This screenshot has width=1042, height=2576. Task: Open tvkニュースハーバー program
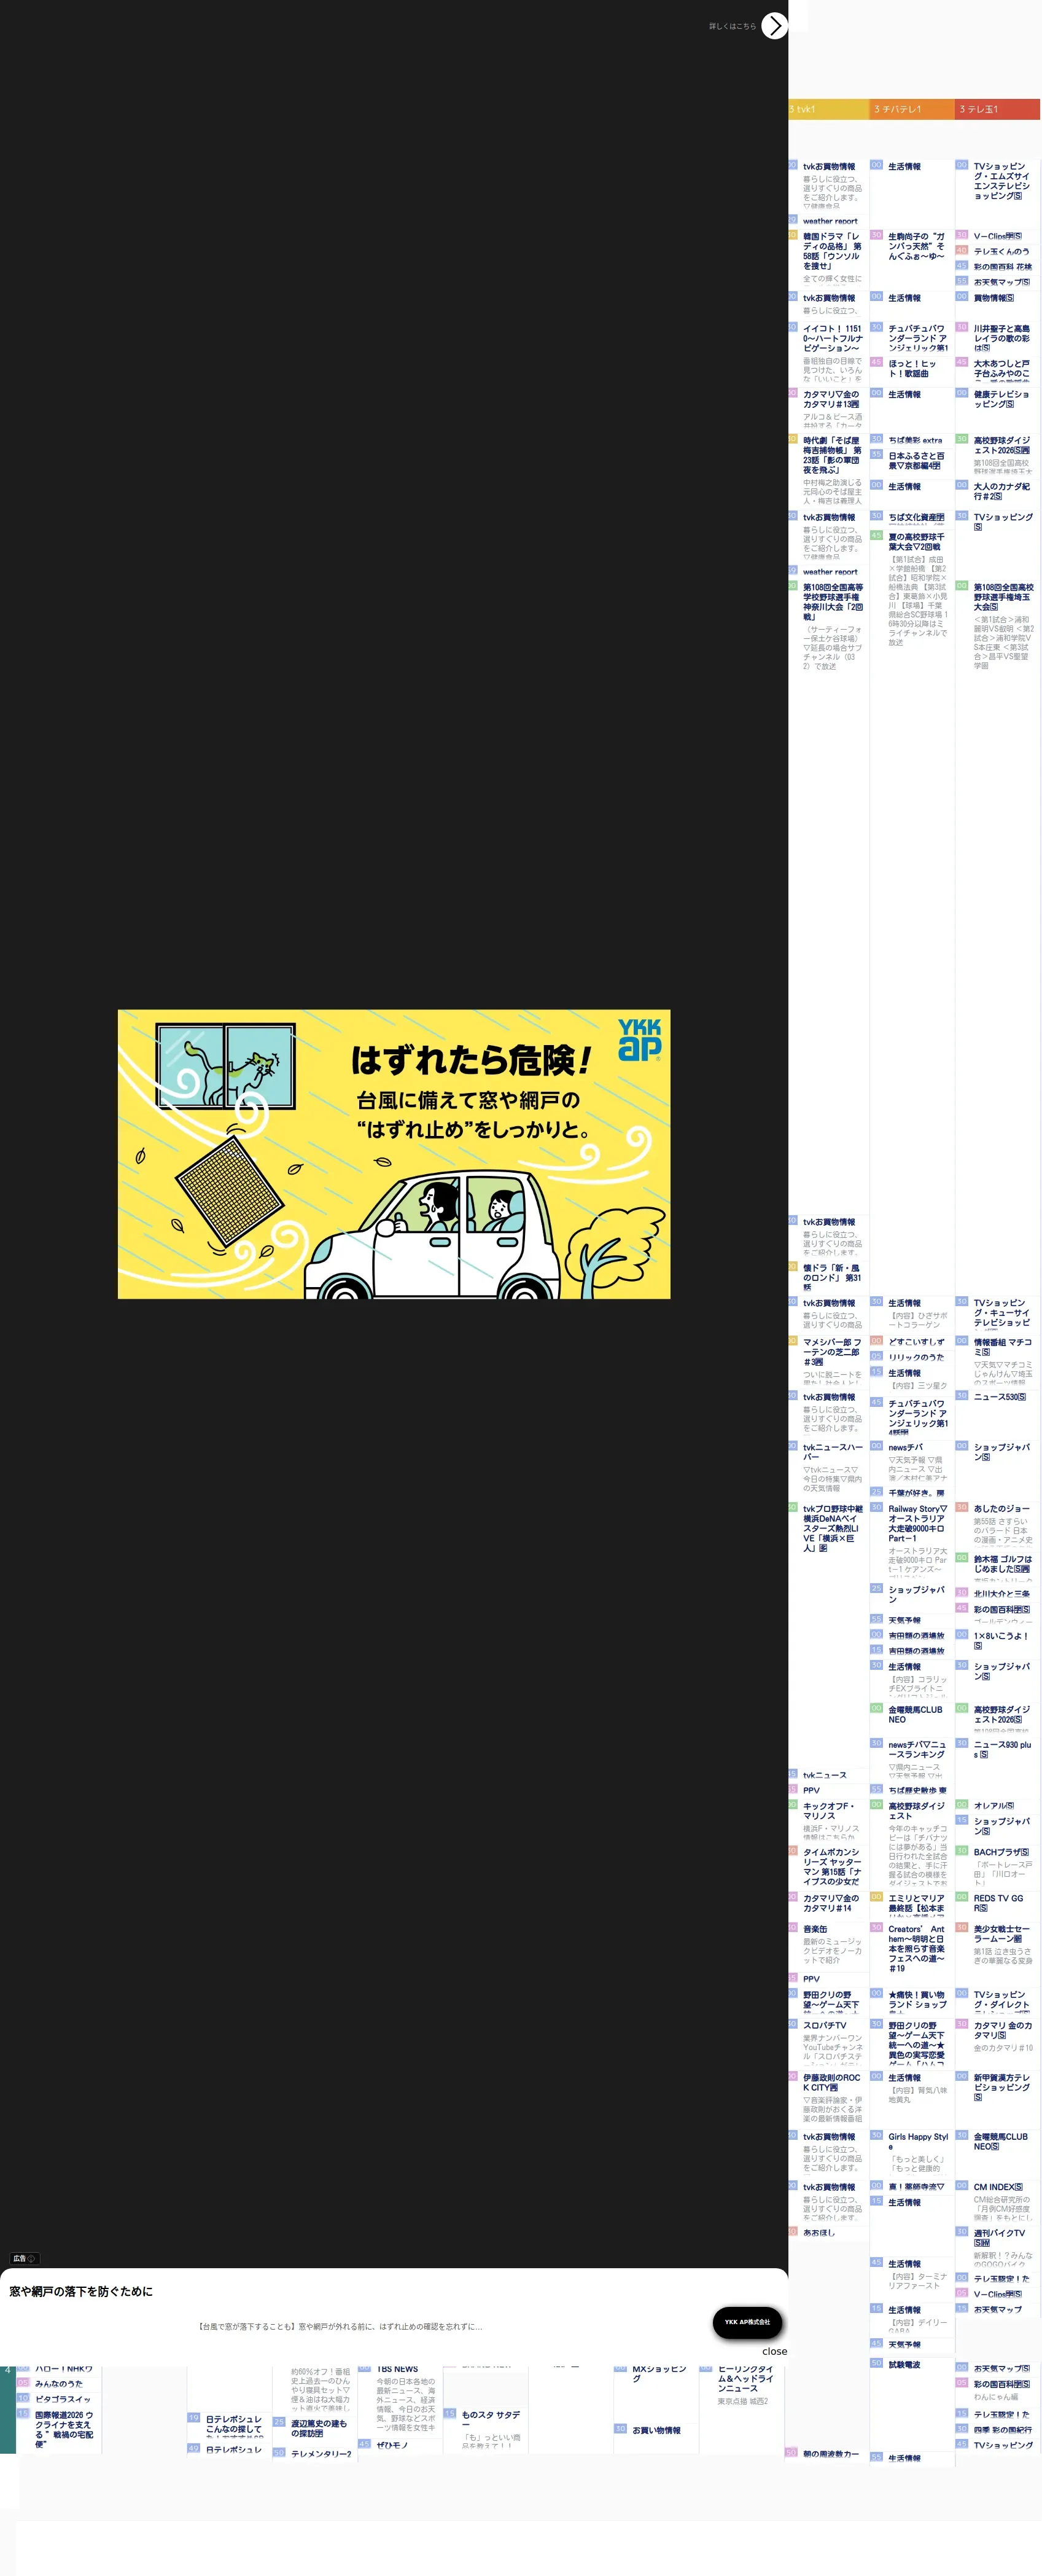(x=832, y=1452)
